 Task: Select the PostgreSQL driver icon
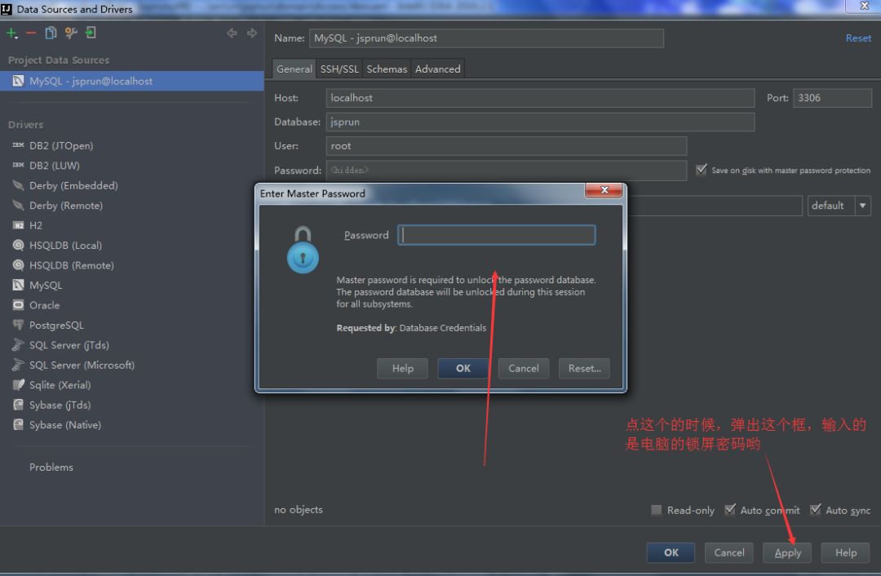tap(19, 325)
